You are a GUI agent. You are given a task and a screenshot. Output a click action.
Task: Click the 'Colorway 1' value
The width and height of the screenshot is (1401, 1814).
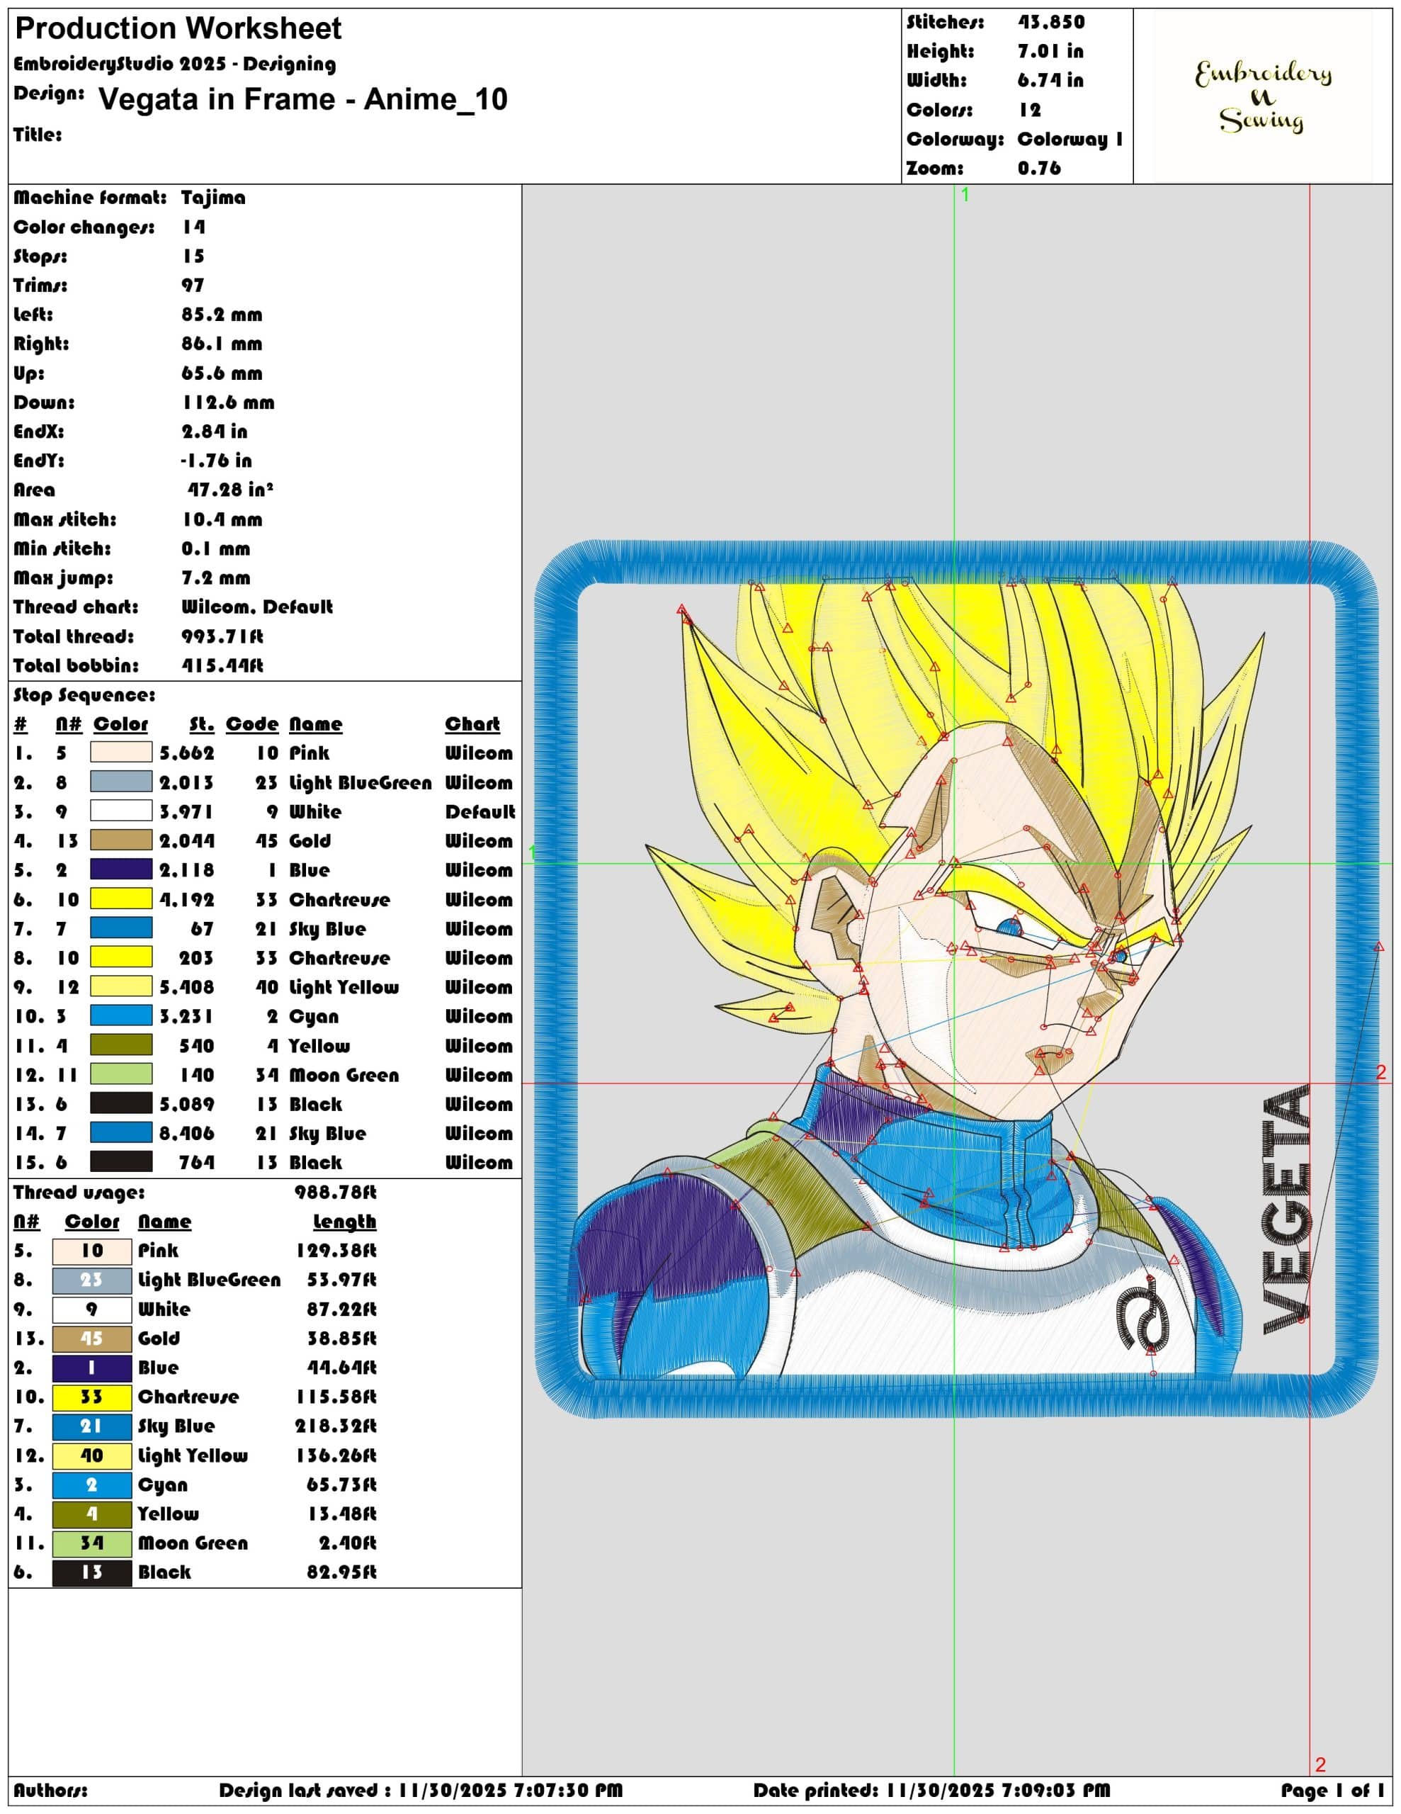[x=1070, y=139]
